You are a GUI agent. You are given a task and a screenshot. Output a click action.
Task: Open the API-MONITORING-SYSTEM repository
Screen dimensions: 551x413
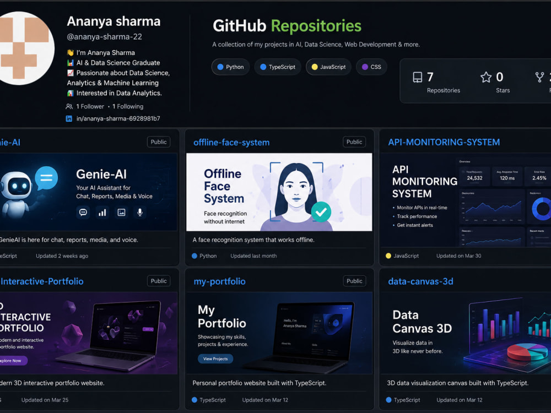[x=444, y=142]
